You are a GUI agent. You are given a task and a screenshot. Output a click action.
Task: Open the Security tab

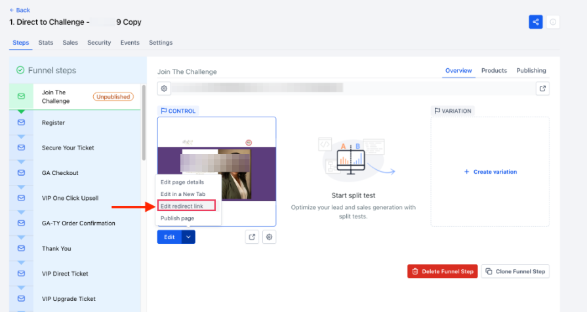(99, 43)
